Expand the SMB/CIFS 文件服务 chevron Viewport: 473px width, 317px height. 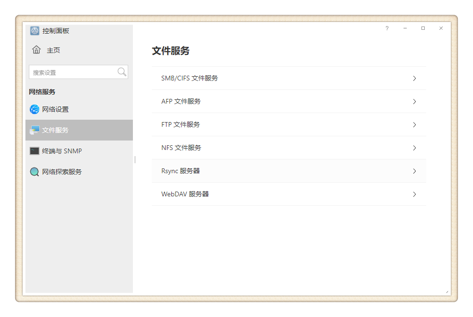pyautogui.click(x=414, y=79)
